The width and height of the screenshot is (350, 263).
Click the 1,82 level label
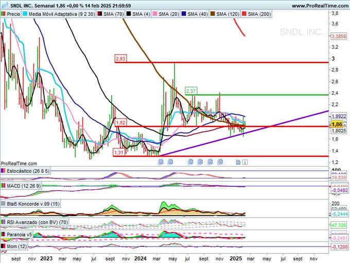tap(120, 123)
